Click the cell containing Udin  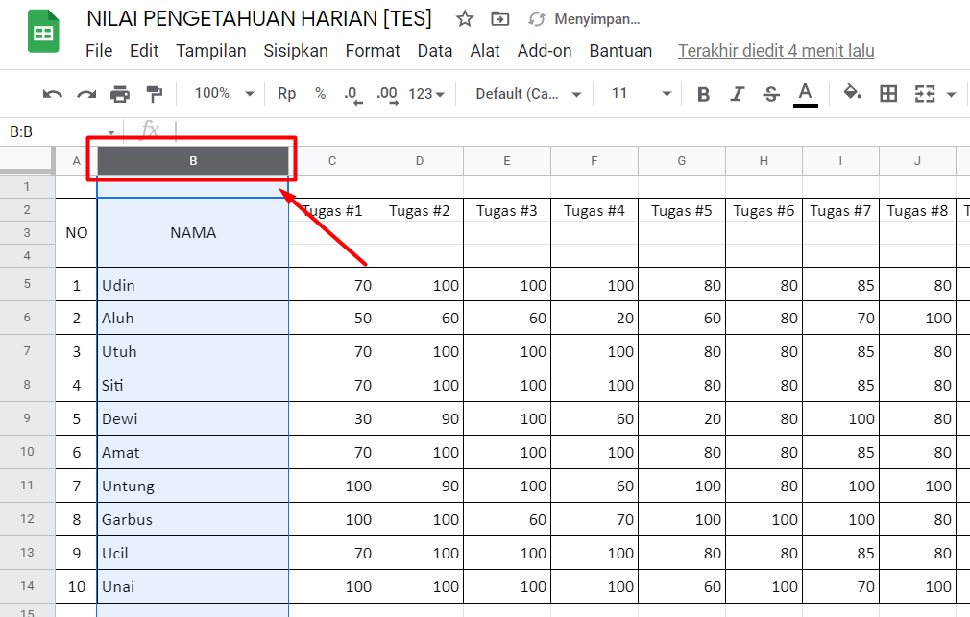(193, 285)
